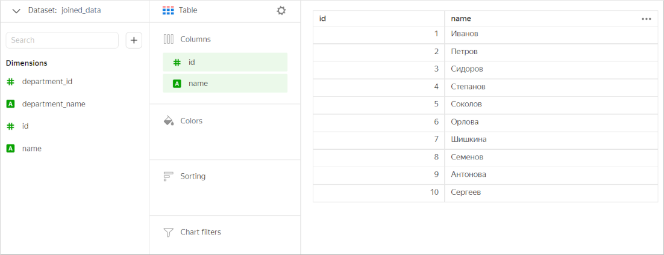Select the id dimension in dataset list

point(25,126)
